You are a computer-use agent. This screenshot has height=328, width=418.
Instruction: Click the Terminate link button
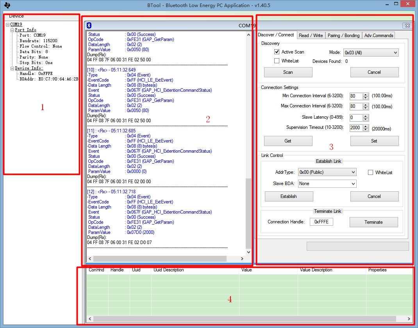374,222
